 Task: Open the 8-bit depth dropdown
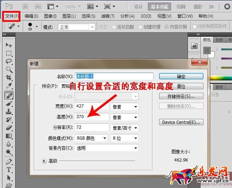pyautogui.click(x=124, y=138)
